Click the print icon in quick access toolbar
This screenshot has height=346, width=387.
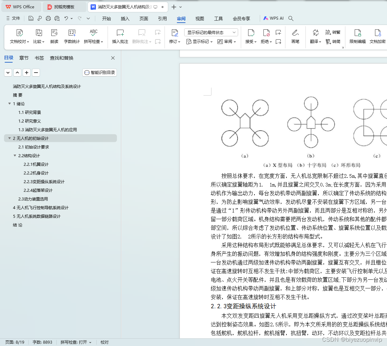pos(48,18)
